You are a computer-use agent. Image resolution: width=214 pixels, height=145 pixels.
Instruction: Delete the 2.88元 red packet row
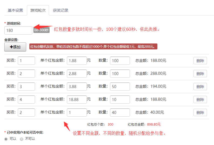[x=200, y=74]
